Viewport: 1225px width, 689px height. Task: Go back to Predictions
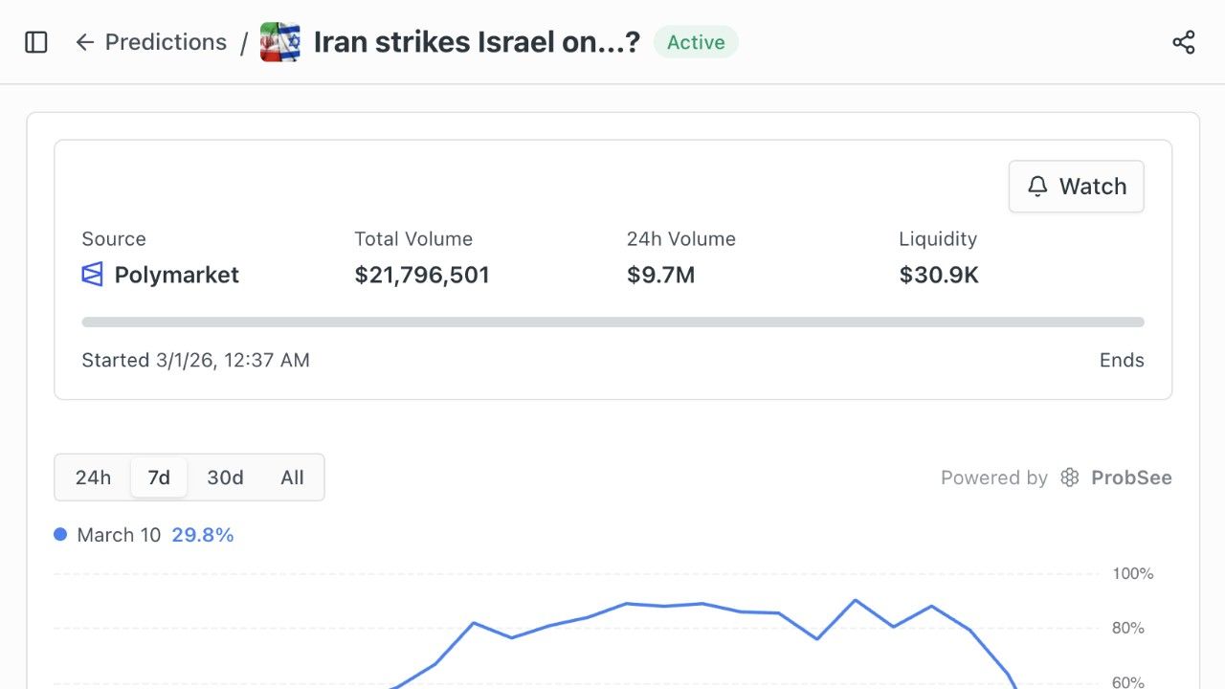[x=151, y=42]
